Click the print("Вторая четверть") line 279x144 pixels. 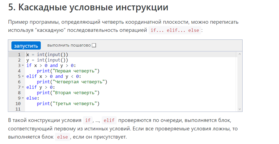68,93
